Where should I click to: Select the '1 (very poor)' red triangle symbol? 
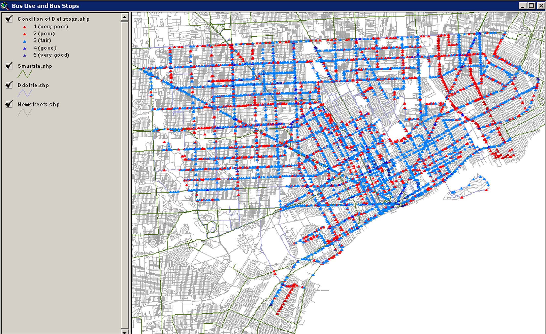point(25,27)
